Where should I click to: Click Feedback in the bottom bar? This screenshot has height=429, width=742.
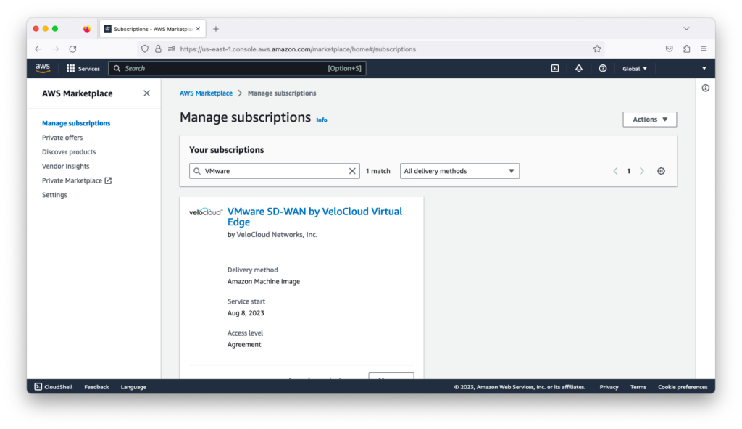pyautogui.click(x=96, y=386)
